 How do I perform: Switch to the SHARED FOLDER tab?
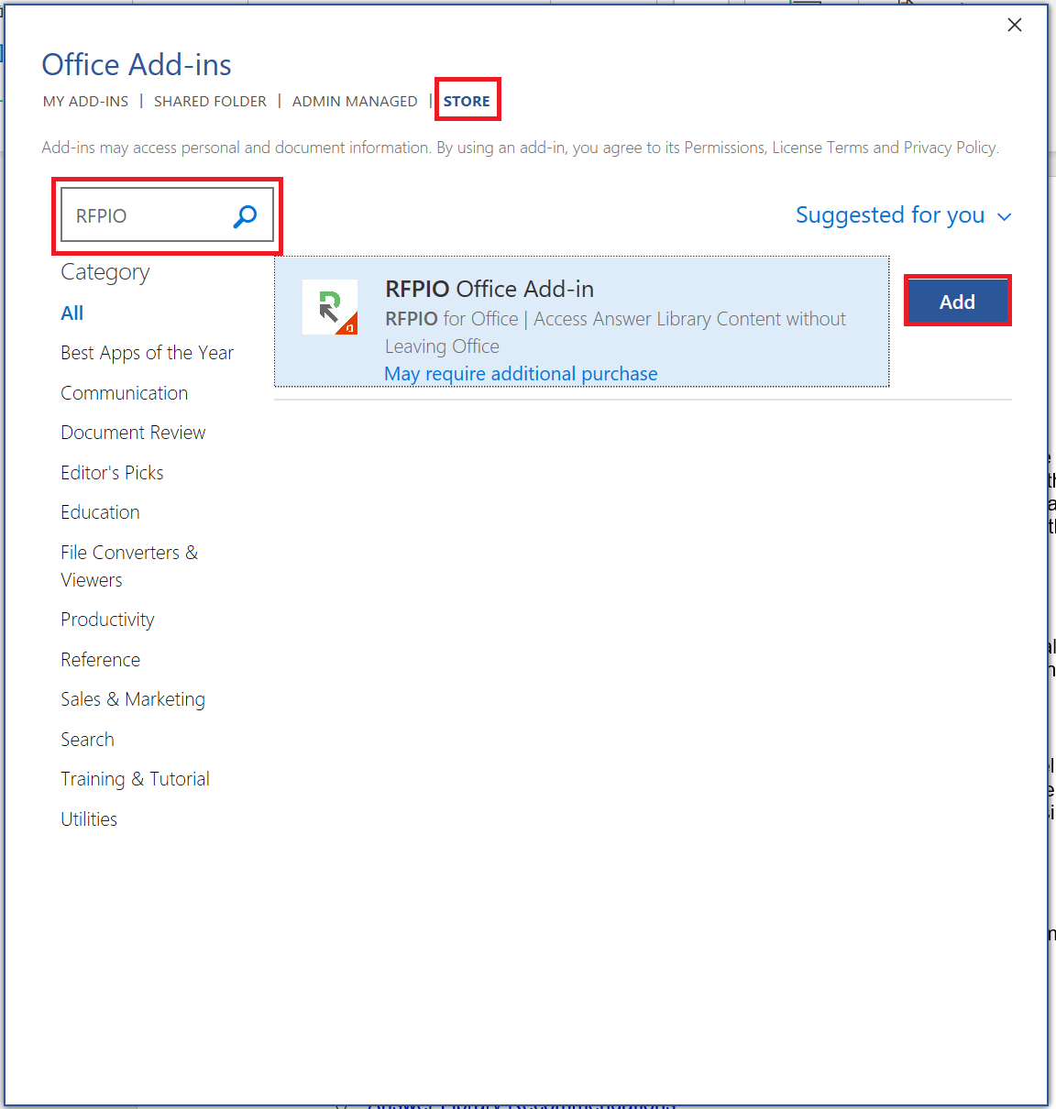pos(210,102)
